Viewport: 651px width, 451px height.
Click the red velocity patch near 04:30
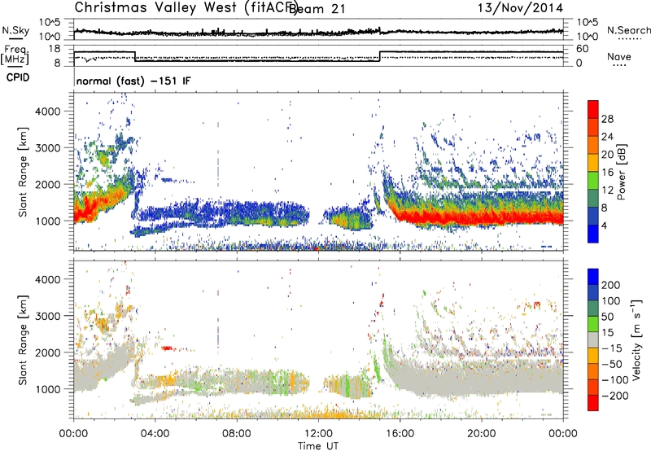click(x=168, y=348)
